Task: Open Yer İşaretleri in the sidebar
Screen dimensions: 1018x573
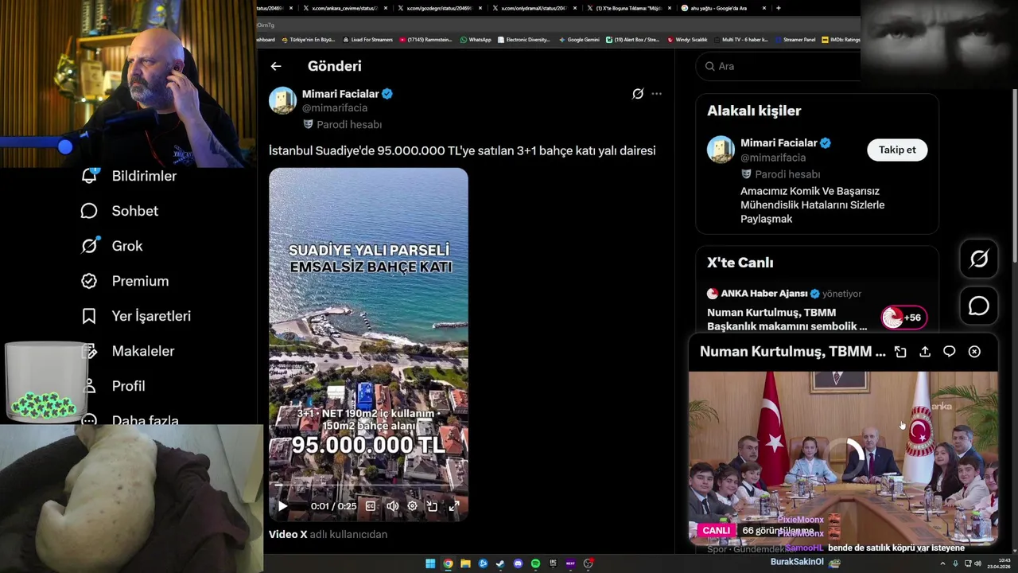Action: (151, 316)
